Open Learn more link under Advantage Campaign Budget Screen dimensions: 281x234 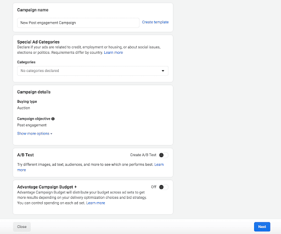tap(95, 203)
